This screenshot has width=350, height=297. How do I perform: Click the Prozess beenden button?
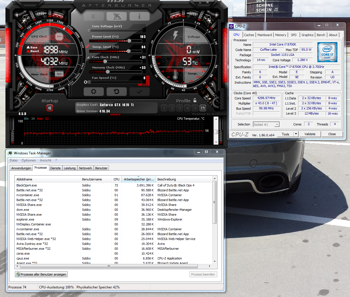point(203,274)
